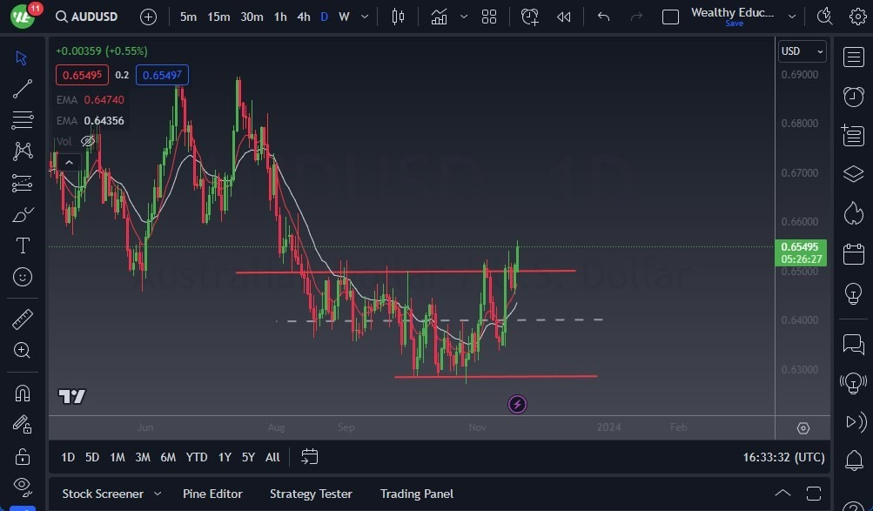This screenshot has width=873, height=511.
Task: Open the USD currency dropdown on price scale
Action: [801, 50]
